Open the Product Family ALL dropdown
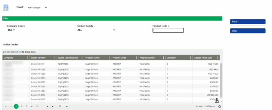 (96, 30)
